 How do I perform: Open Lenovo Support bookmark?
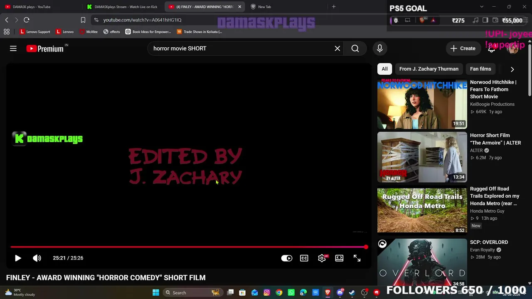[35, 32]
